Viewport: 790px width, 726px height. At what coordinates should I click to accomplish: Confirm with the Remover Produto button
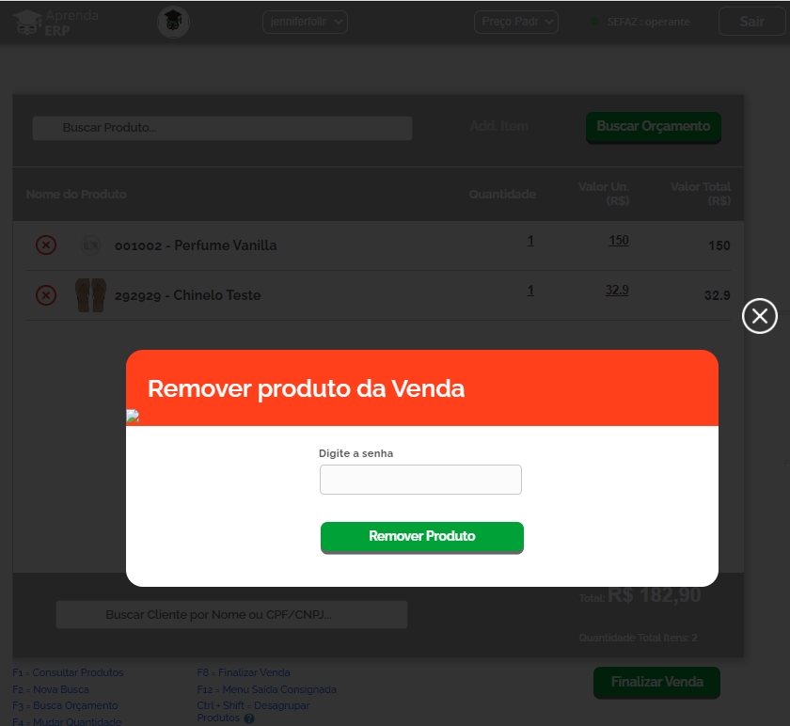422,537
